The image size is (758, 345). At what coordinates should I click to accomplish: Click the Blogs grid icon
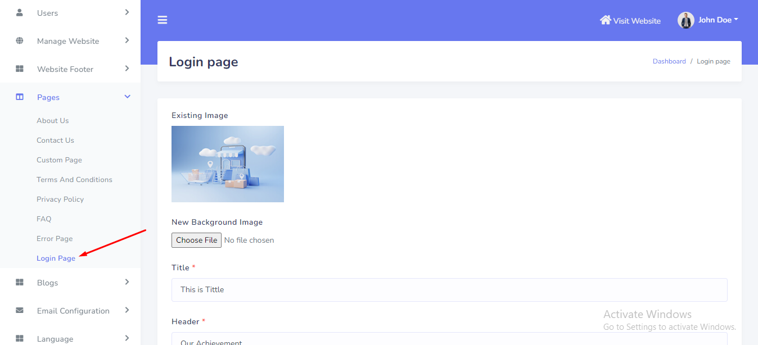coord(20,283)
